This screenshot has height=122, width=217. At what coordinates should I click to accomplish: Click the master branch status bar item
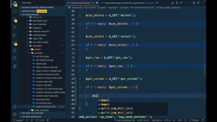click(x=18, y=120)
